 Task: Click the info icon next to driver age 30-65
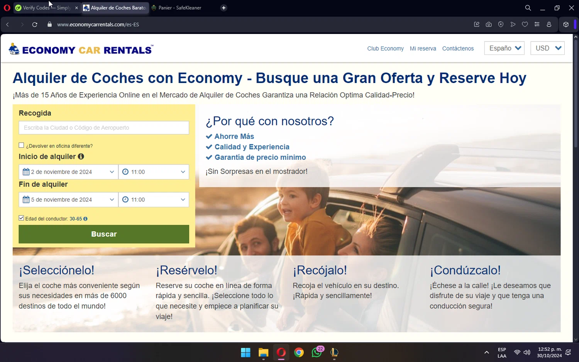[85, 219]
